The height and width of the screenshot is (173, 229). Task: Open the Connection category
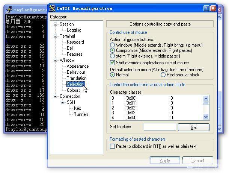point(70,96)
